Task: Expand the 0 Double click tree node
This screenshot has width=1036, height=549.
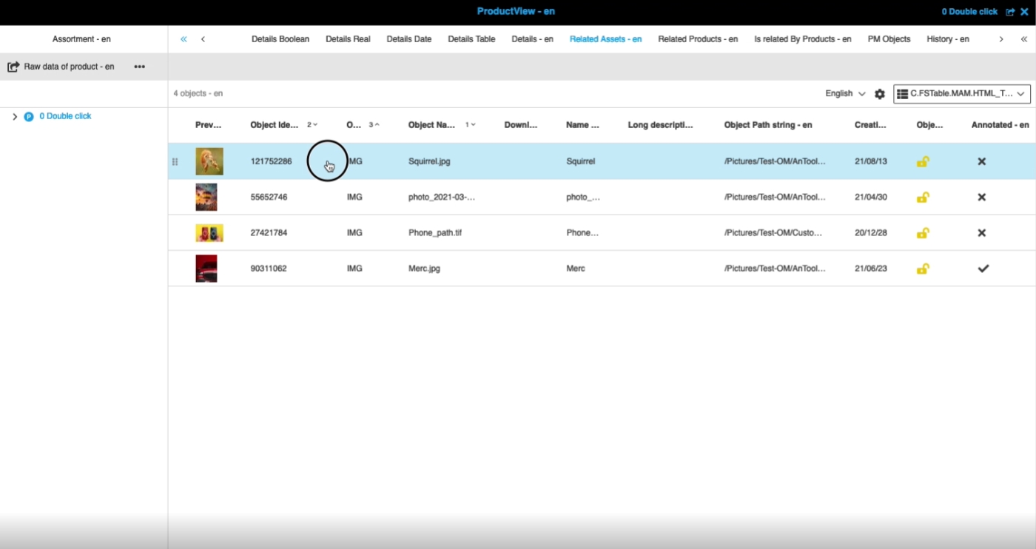Action: (15, 117)
